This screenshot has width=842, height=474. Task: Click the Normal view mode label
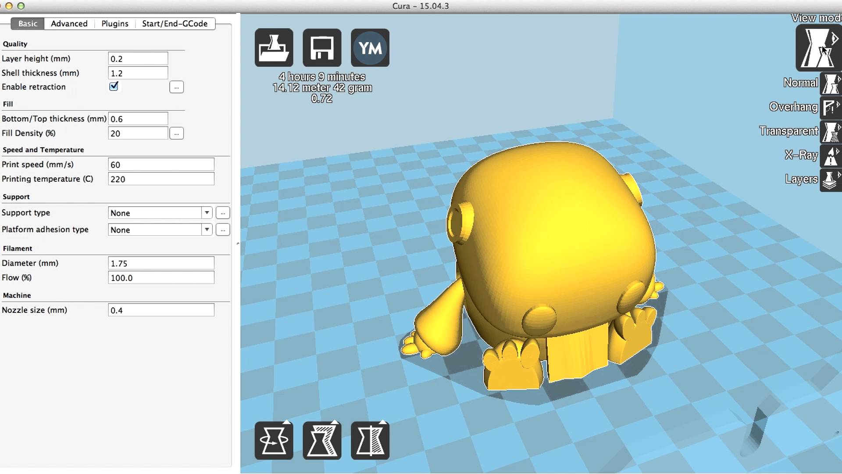coord(800,83)
